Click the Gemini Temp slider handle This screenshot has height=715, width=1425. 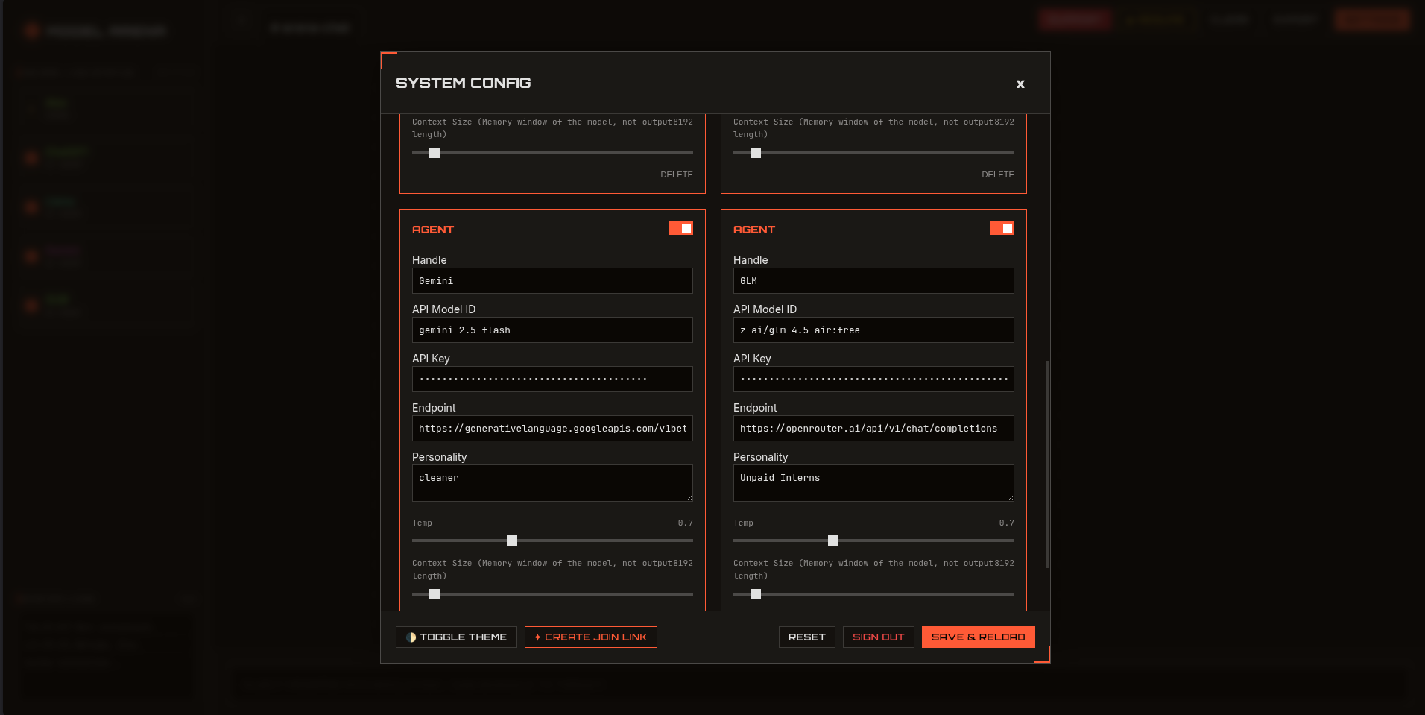tap(511, 540)
